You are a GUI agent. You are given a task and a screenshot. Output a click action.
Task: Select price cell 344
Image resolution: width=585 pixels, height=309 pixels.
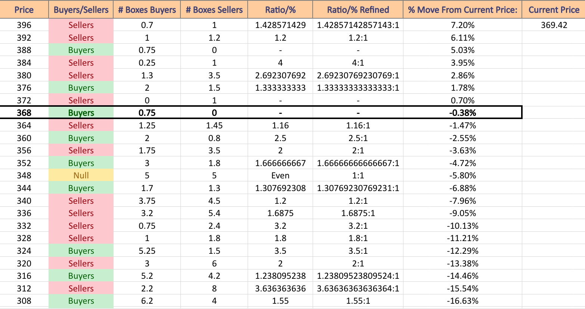tap(24, 188)
